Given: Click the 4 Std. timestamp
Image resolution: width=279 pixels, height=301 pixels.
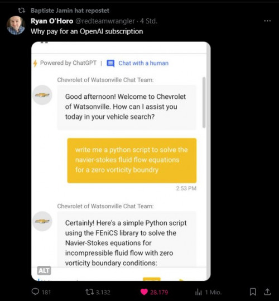Looking at the screenshot, I should click(148, 21).
